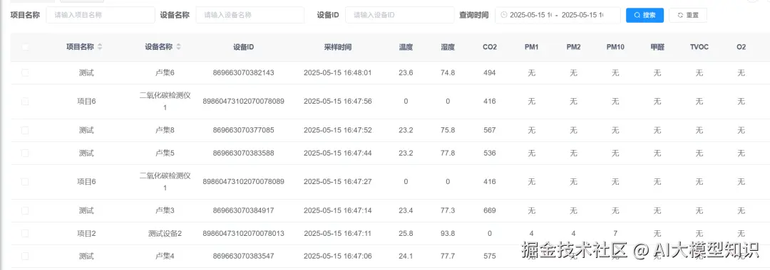Select device name cell 测试设备2
The height and width of the screenshot is (270, 770).
[x=165, y=233]
